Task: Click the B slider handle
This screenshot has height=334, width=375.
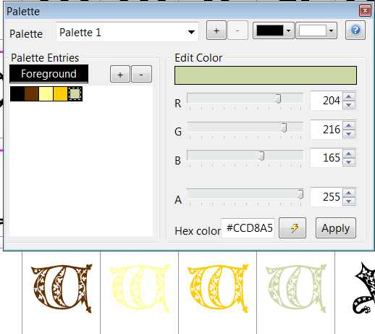Action: 261,156
